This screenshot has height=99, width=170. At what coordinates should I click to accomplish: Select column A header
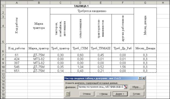(x=17, y=3)
